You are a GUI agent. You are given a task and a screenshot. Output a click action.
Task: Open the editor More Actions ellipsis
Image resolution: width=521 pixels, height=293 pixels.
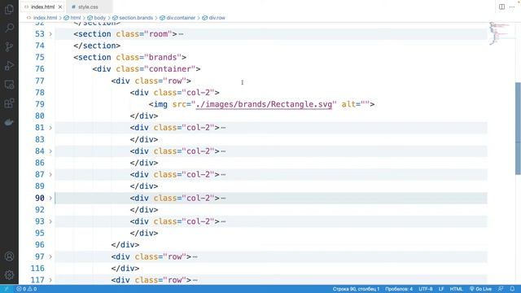tap(512, 7)
